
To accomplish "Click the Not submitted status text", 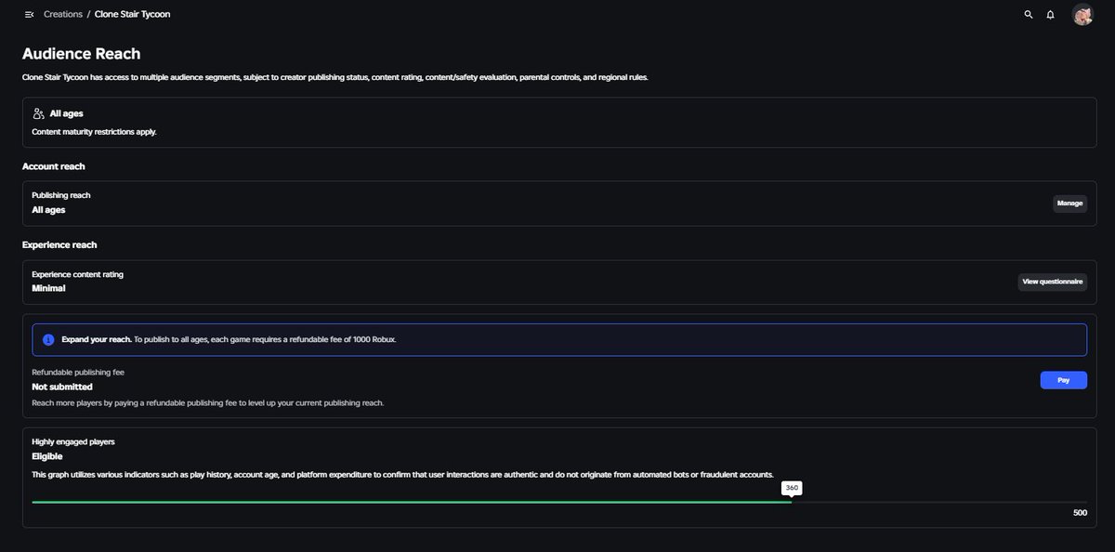I will 62,387.
